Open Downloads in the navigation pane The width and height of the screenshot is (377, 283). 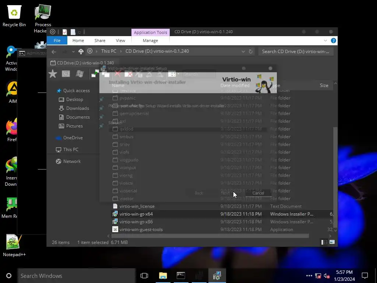click(77, 108)
